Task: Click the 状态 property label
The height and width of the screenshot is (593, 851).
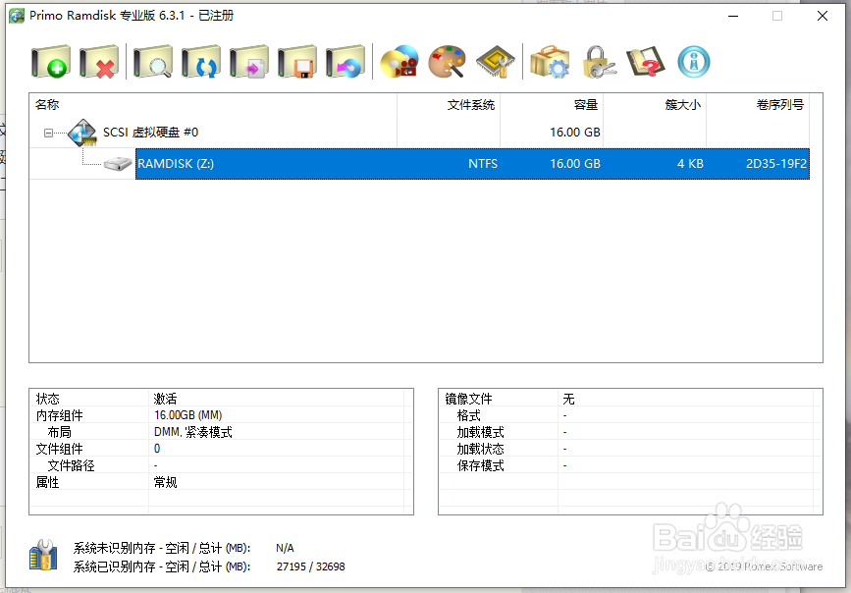Action: [48, 400]
